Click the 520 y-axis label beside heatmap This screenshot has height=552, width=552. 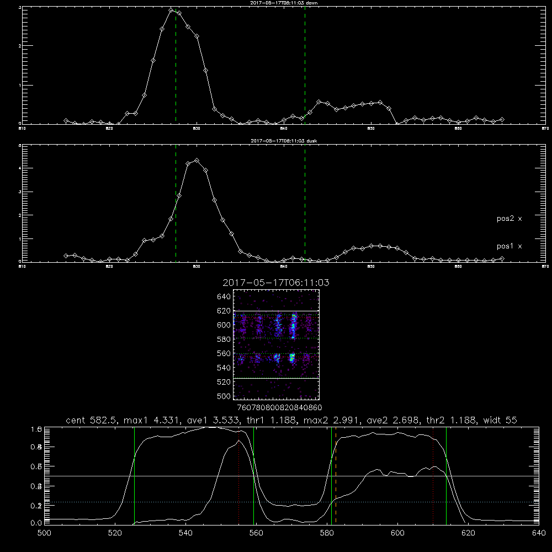pyautogui.click(x=224, y=382)
